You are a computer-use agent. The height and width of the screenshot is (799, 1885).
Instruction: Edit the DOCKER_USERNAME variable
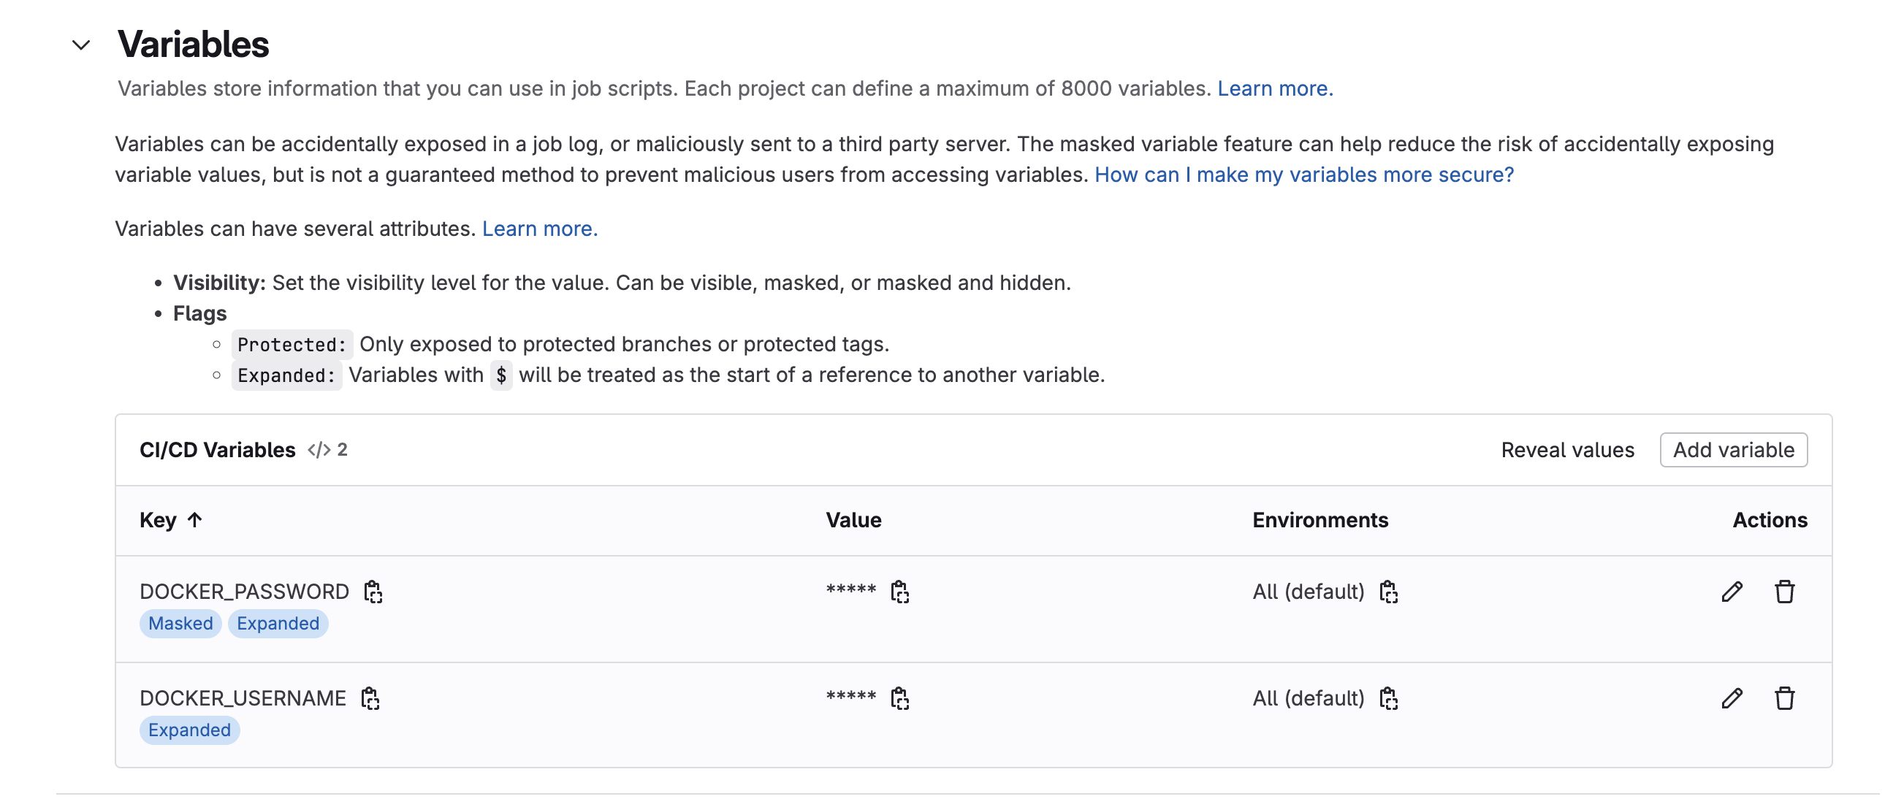[1733, 698]
